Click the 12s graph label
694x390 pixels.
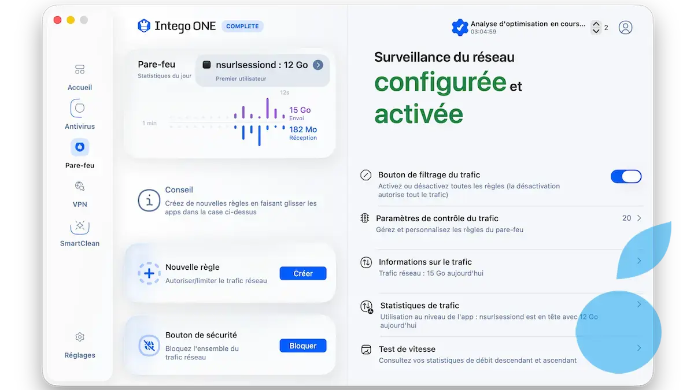tap(285, 92)
